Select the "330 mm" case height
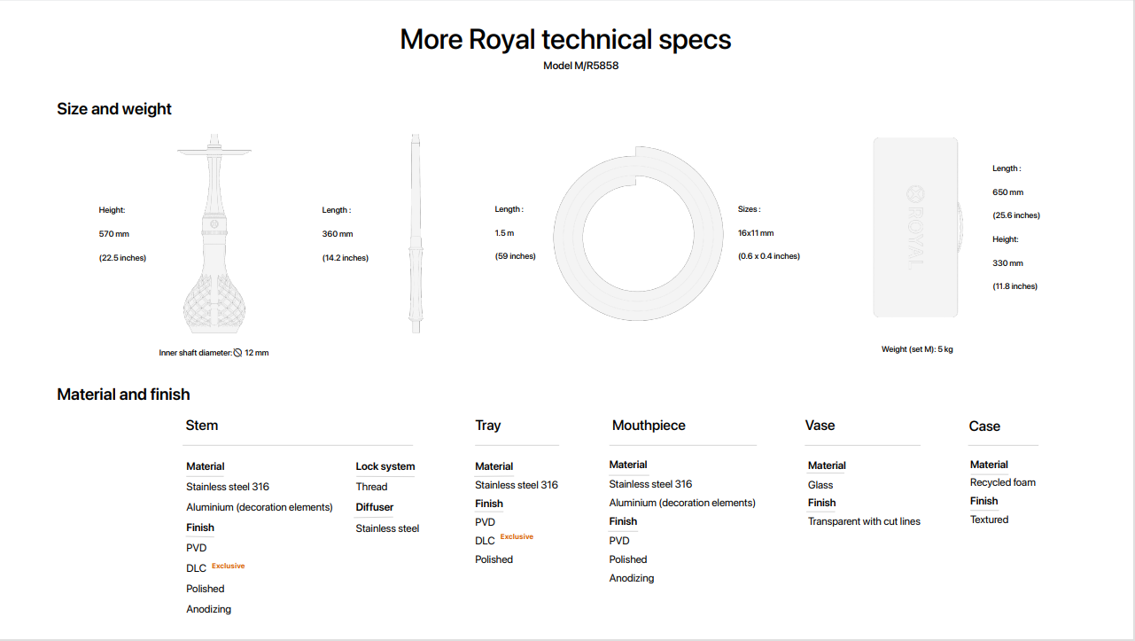The height and width of the screenshot is (641, 1135). coord(1008,263)
